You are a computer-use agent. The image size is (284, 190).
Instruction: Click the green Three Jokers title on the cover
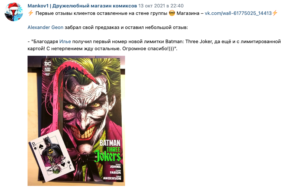pyautogui.click(x=108, y=154)
